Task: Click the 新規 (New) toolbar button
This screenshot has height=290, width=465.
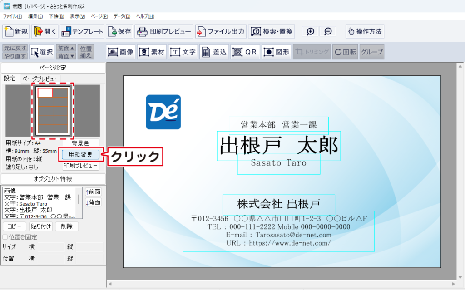Action: [16, 31]
